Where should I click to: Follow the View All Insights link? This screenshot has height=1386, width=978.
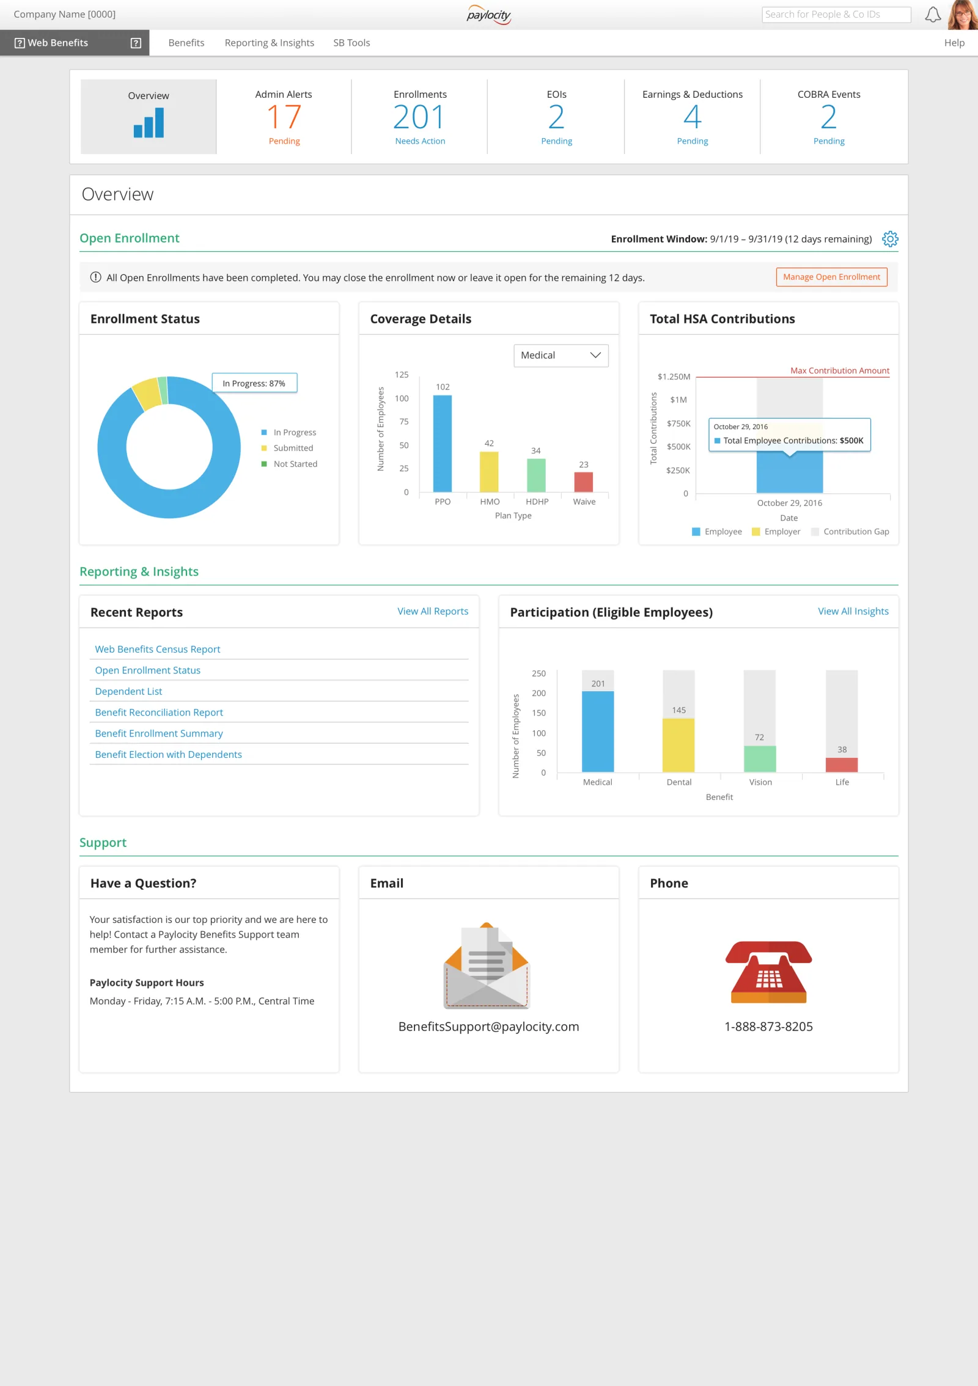coord(853,611)
